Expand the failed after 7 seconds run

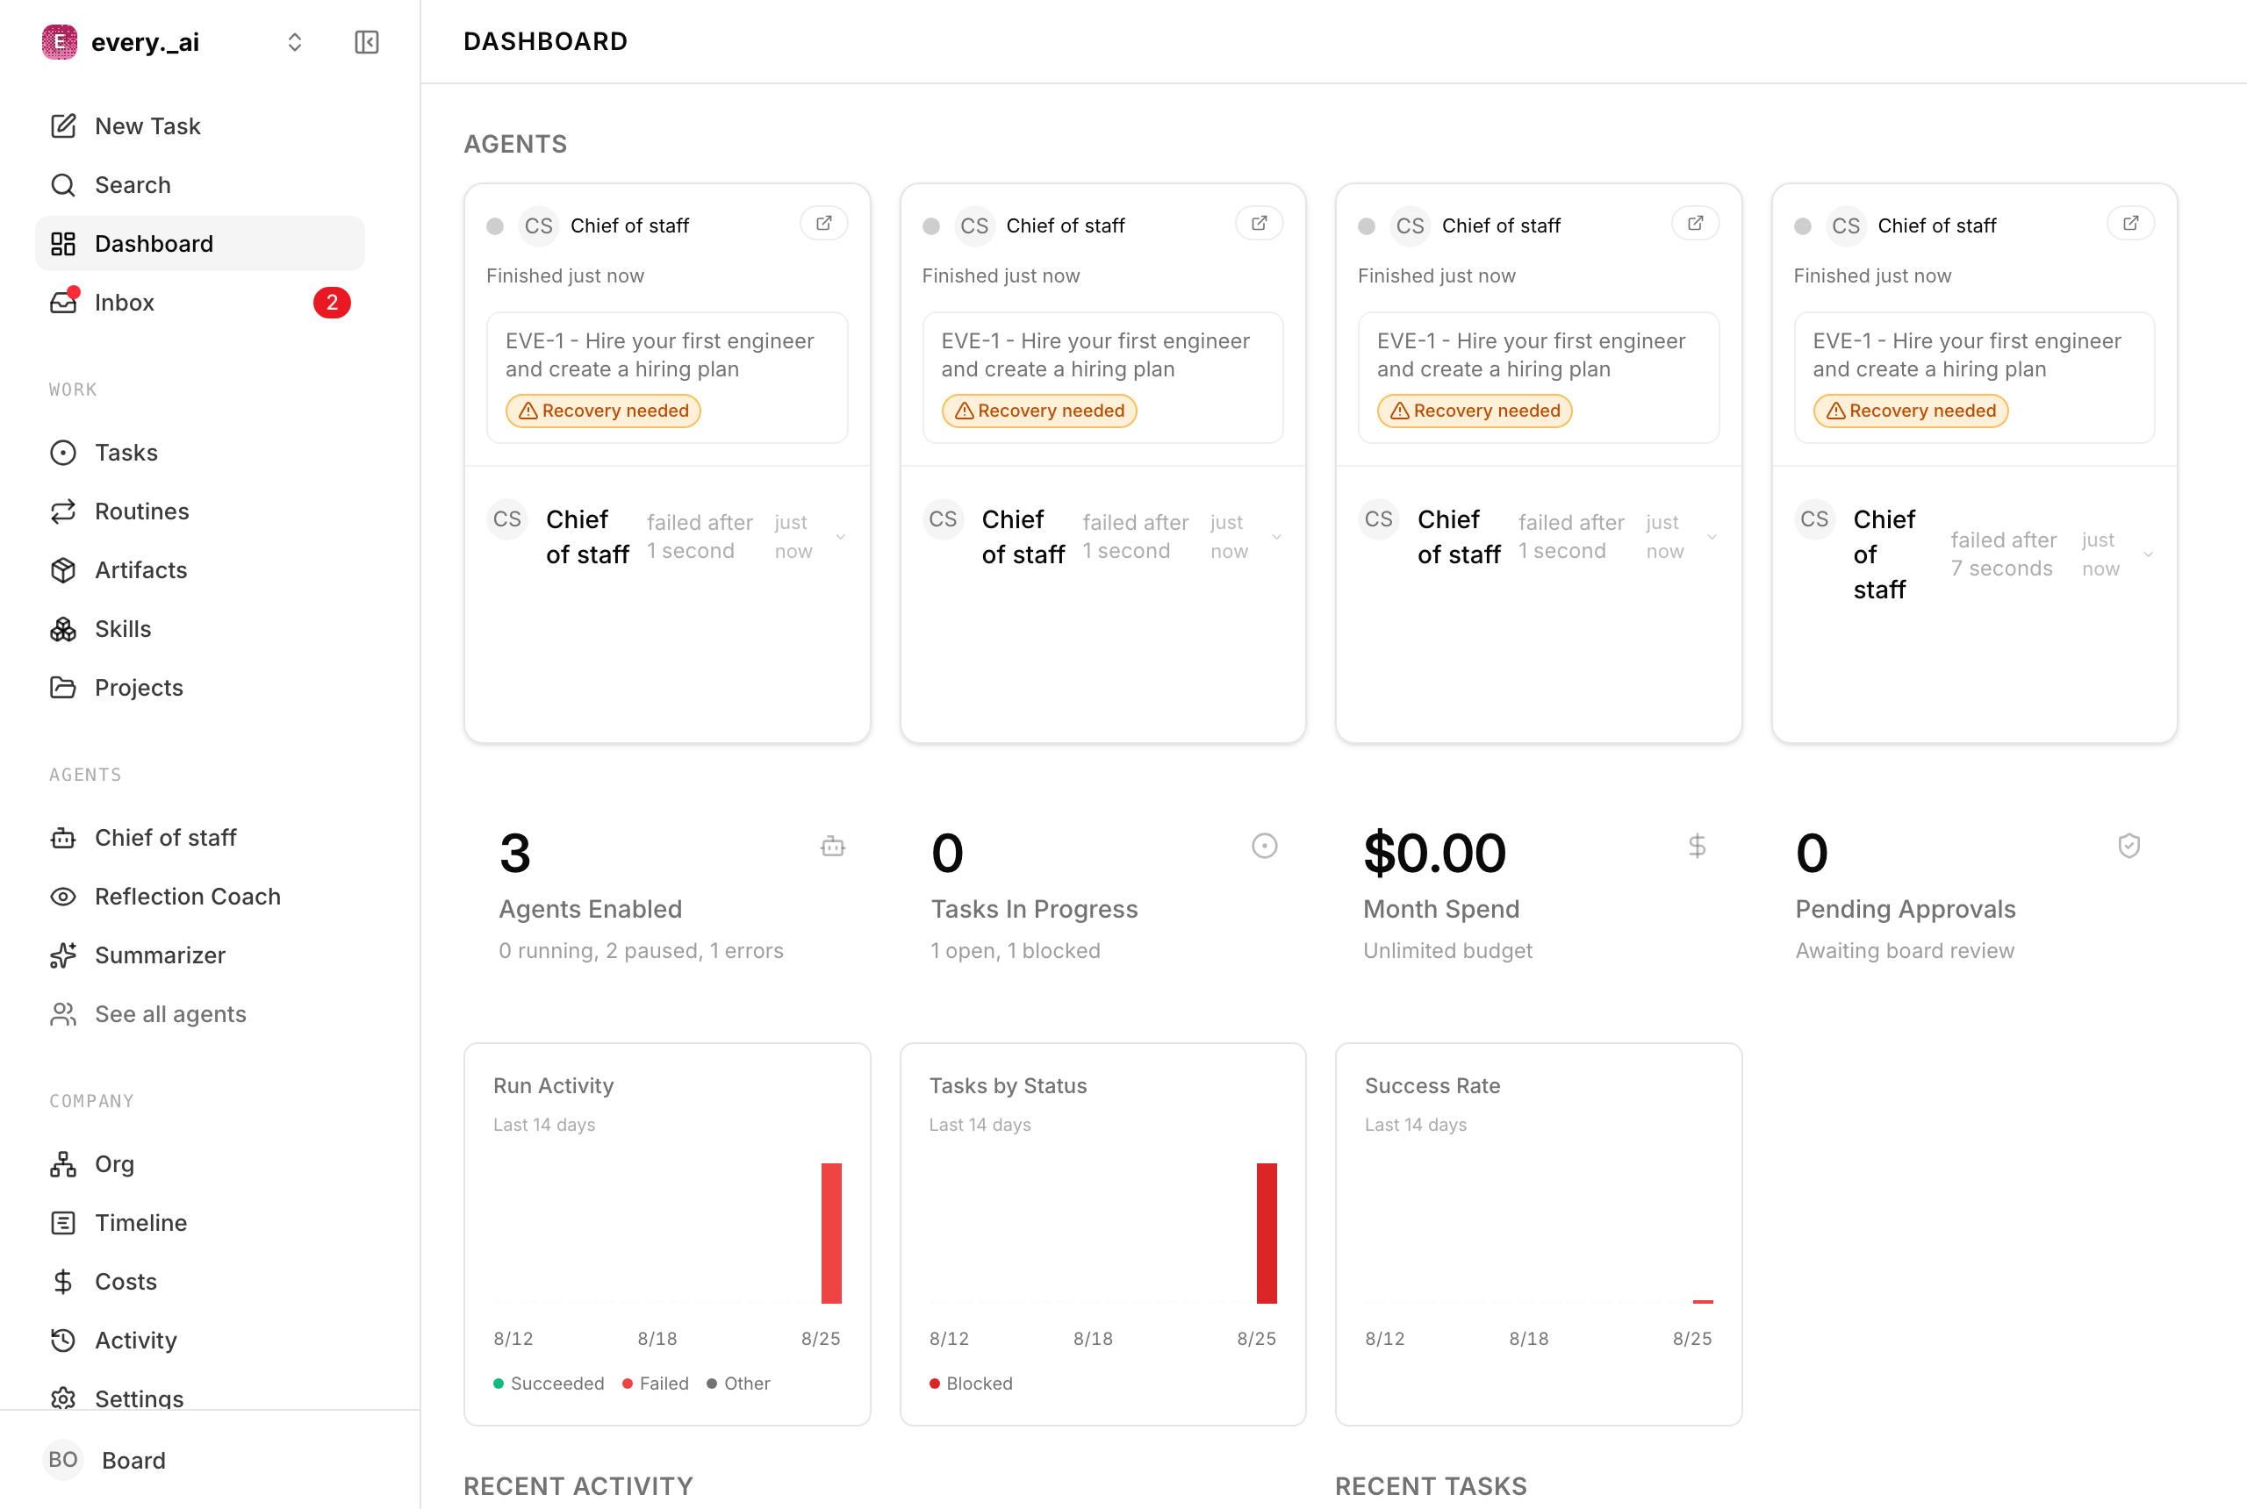(2148, 554)
